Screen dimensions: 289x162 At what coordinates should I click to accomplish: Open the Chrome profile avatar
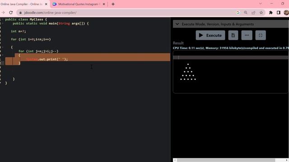[x=286, y=13]
